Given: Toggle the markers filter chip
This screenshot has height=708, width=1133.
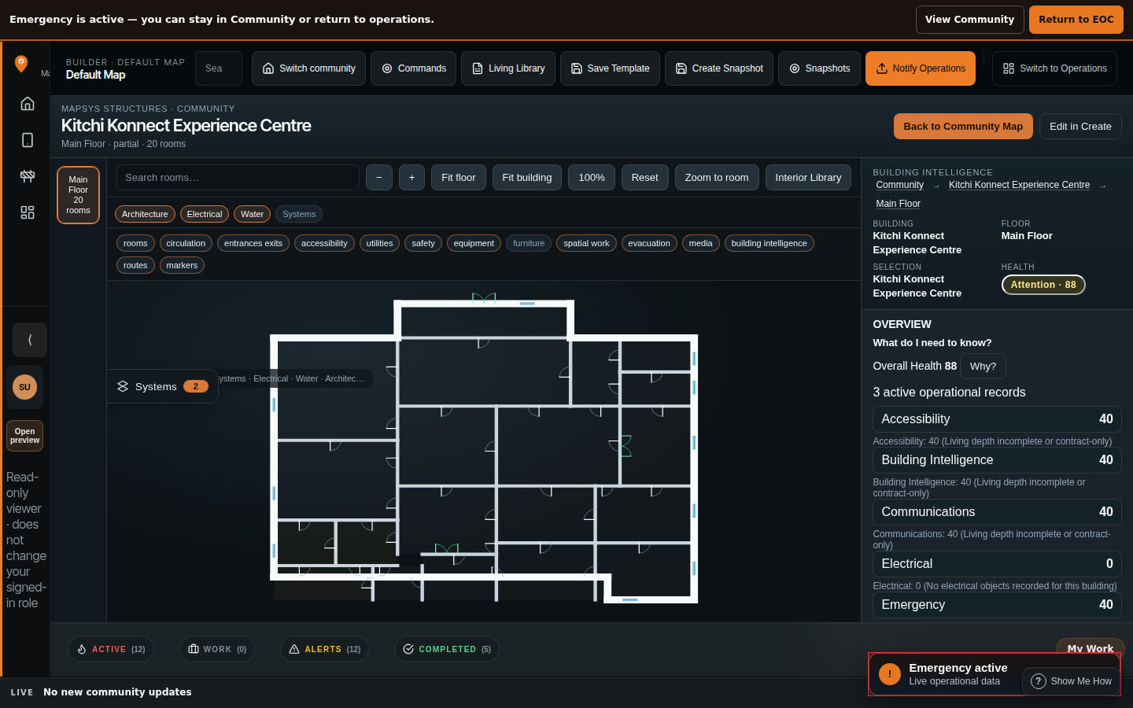Looking at the screenshot, I should 182,265.
